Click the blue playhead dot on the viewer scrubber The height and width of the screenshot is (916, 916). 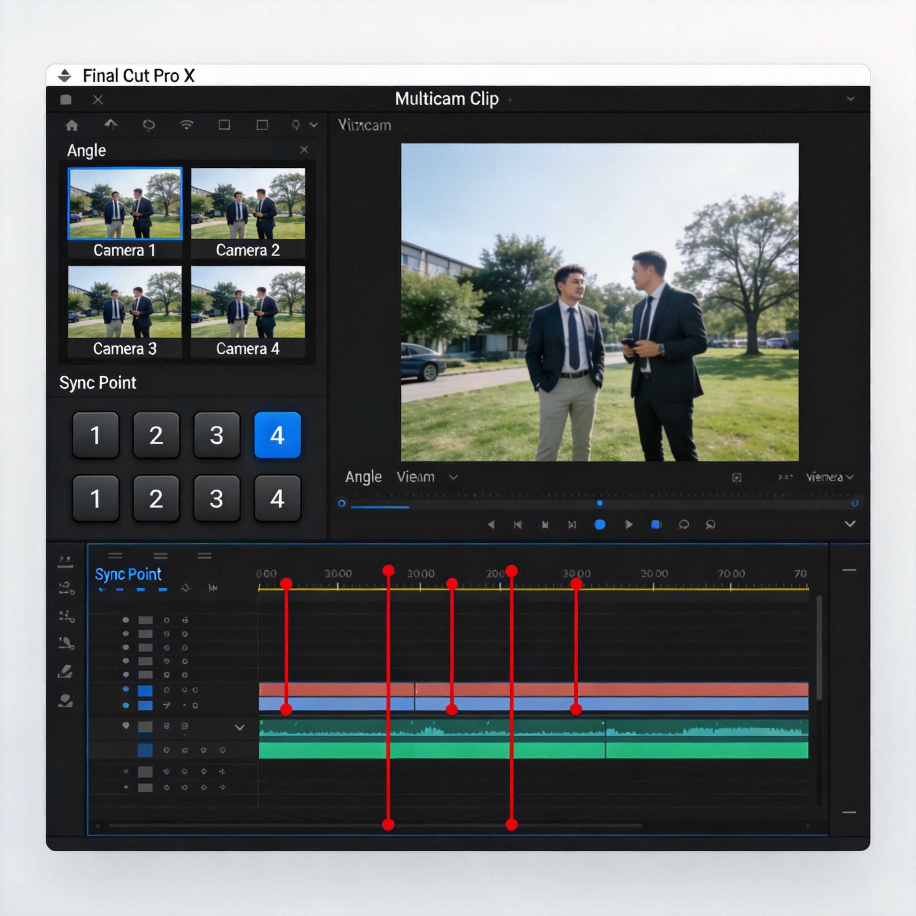point(600,503)
